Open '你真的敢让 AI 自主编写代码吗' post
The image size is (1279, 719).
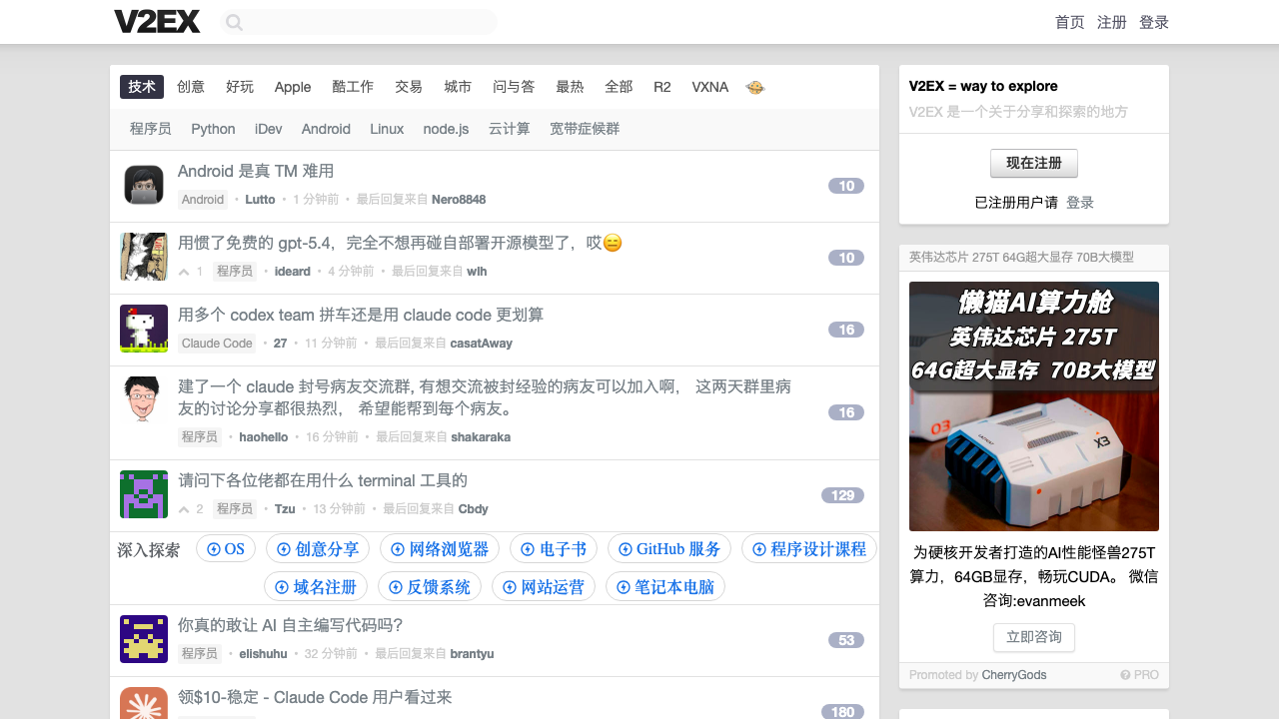click(x=290, y=626)
